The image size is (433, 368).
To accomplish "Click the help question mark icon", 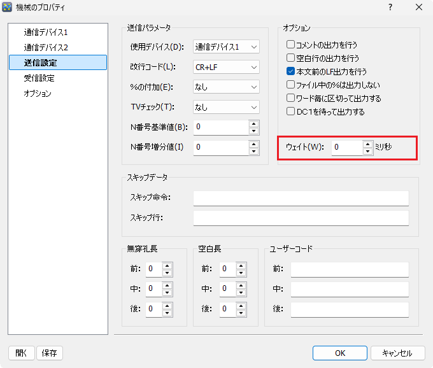I will point(390,8).
